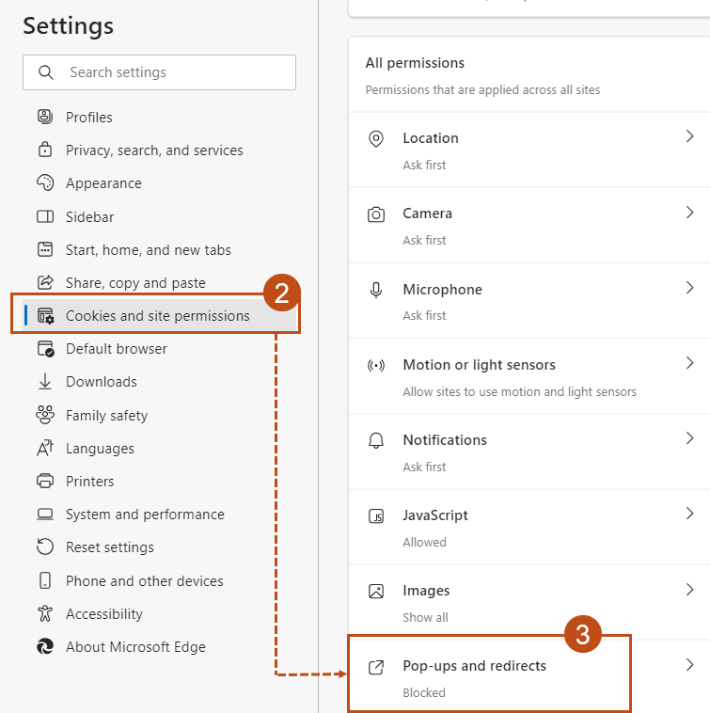Click the Printers icon
Viewport: 710px width, 713px height.
[x=45, y=482]
